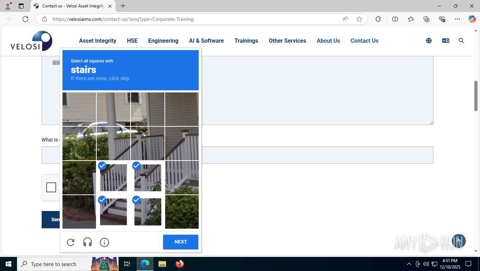480x271 pixels.
Task: Click the NEXT captcha button
Action: click(181, 242)
